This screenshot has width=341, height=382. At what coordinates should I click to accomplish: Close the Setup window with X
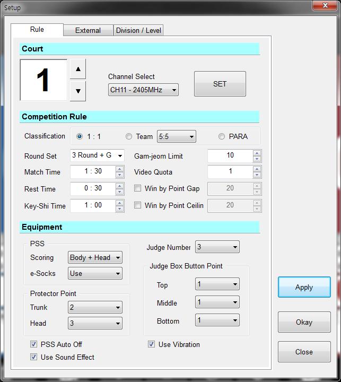click(325, 5)
